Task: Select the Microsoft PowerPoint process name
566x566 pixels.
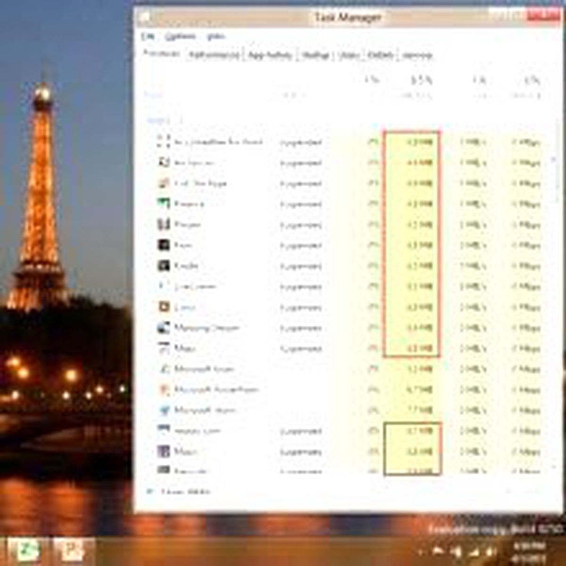Action: pos(216,390)
